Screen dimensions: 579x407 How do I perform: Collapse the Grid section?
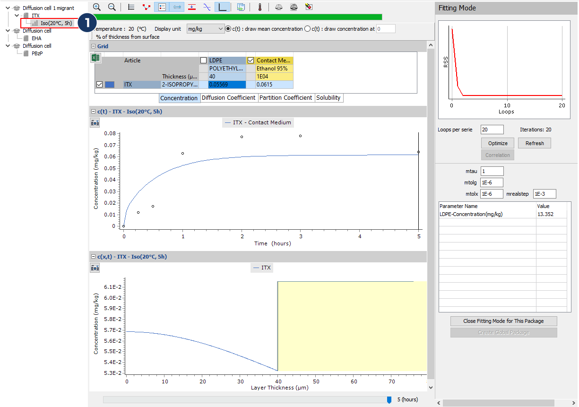(93, 46)
